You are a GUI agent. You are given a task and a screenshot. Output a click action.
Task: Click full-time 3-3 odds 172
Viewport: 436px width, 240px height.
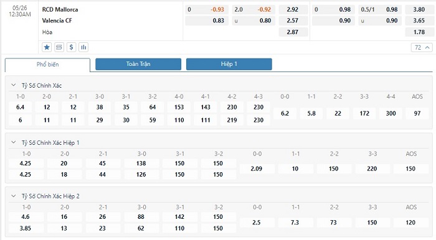(x=364, y=114)
